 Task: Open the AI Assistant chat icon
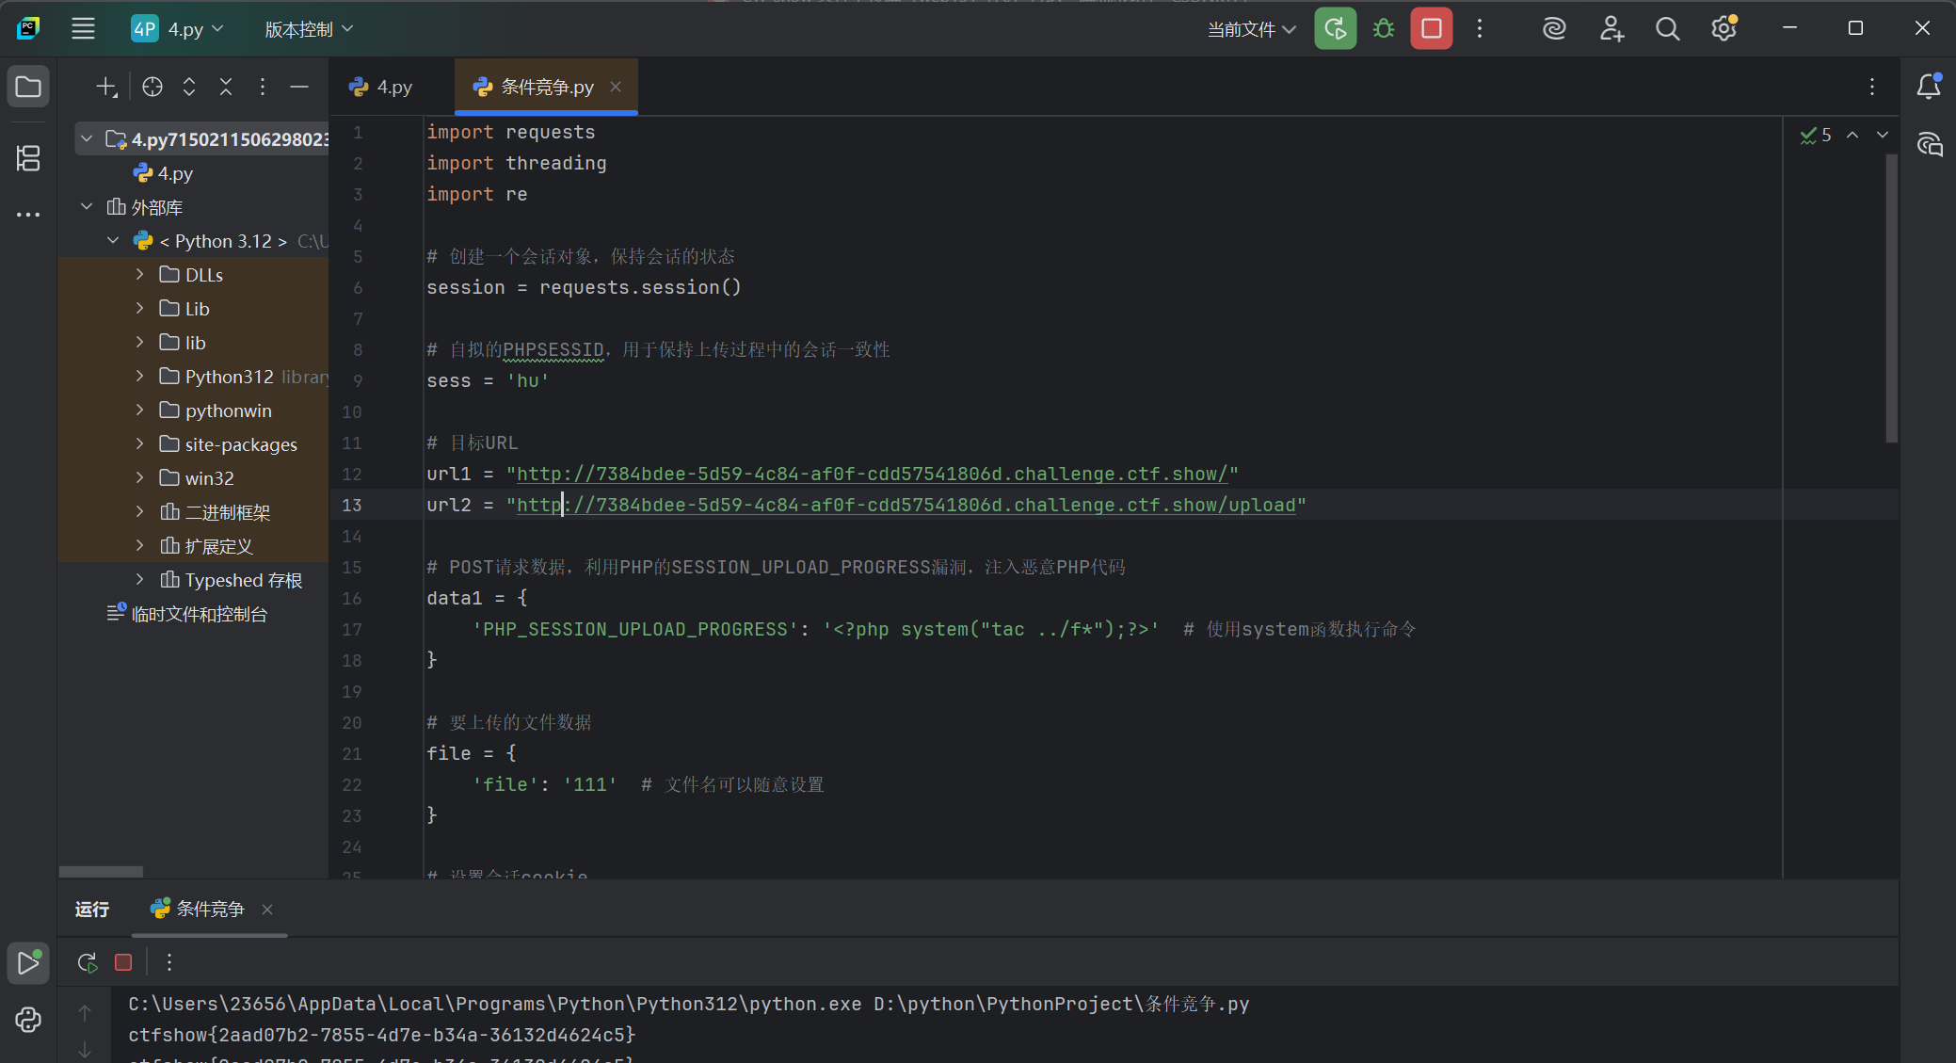[1929, 144]
